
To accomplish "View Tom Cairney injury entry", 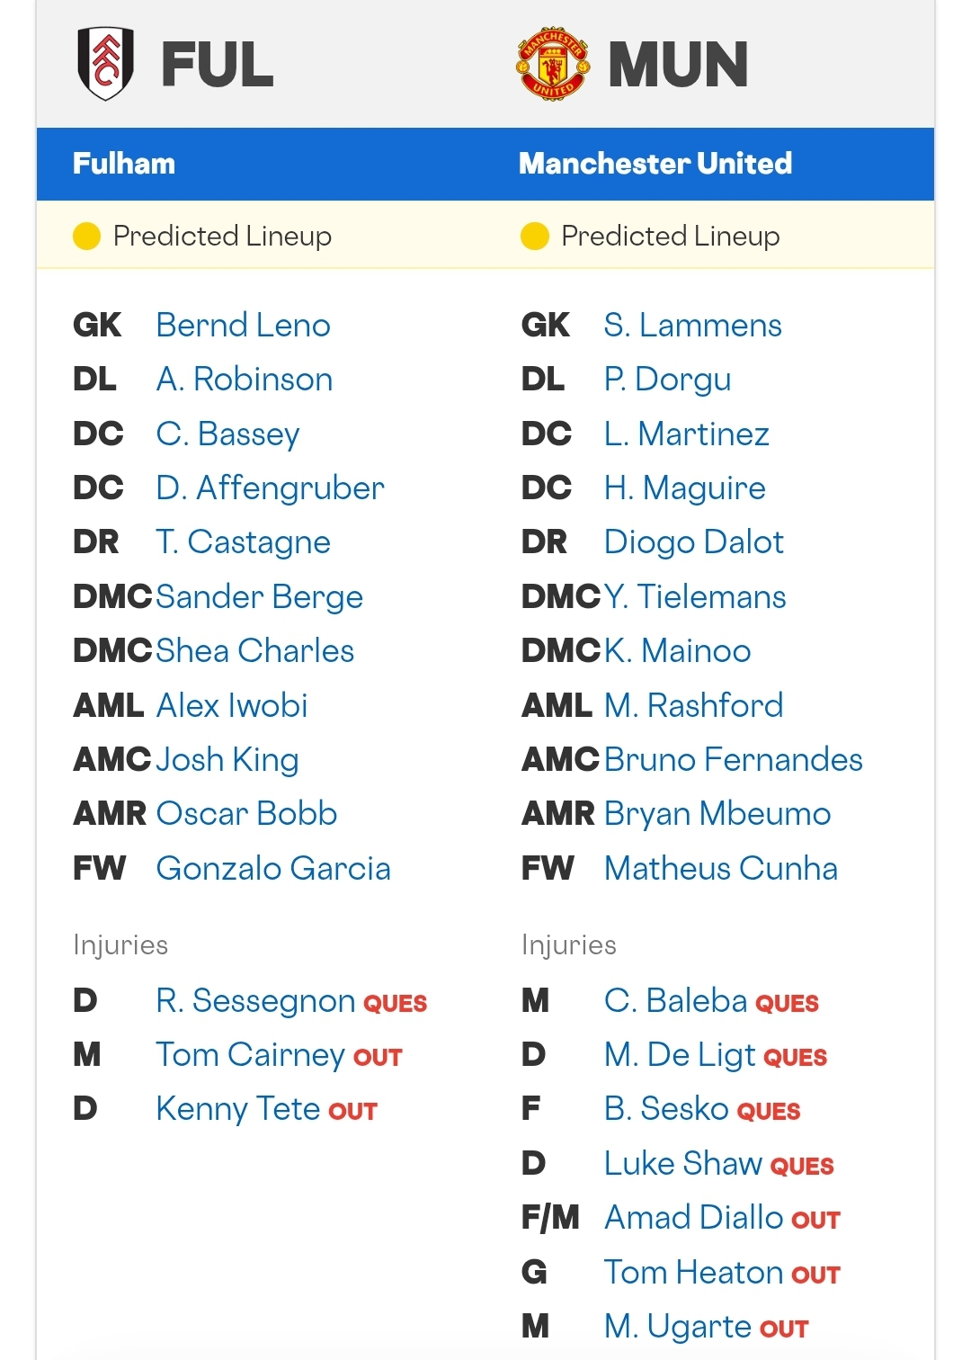I will pyautogui.click(x=279, y=1055).
